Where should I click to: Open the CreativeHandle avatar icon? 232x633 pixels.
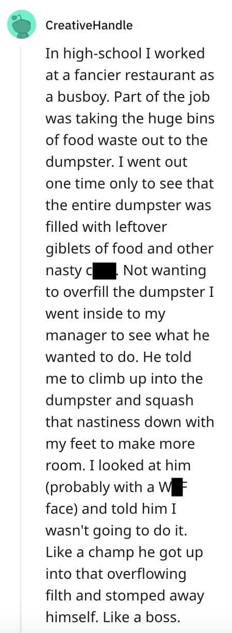pyautogui.click(x=22, y=24)
